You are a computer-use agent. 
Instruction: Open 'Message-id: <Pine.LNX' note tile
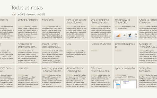147,52
